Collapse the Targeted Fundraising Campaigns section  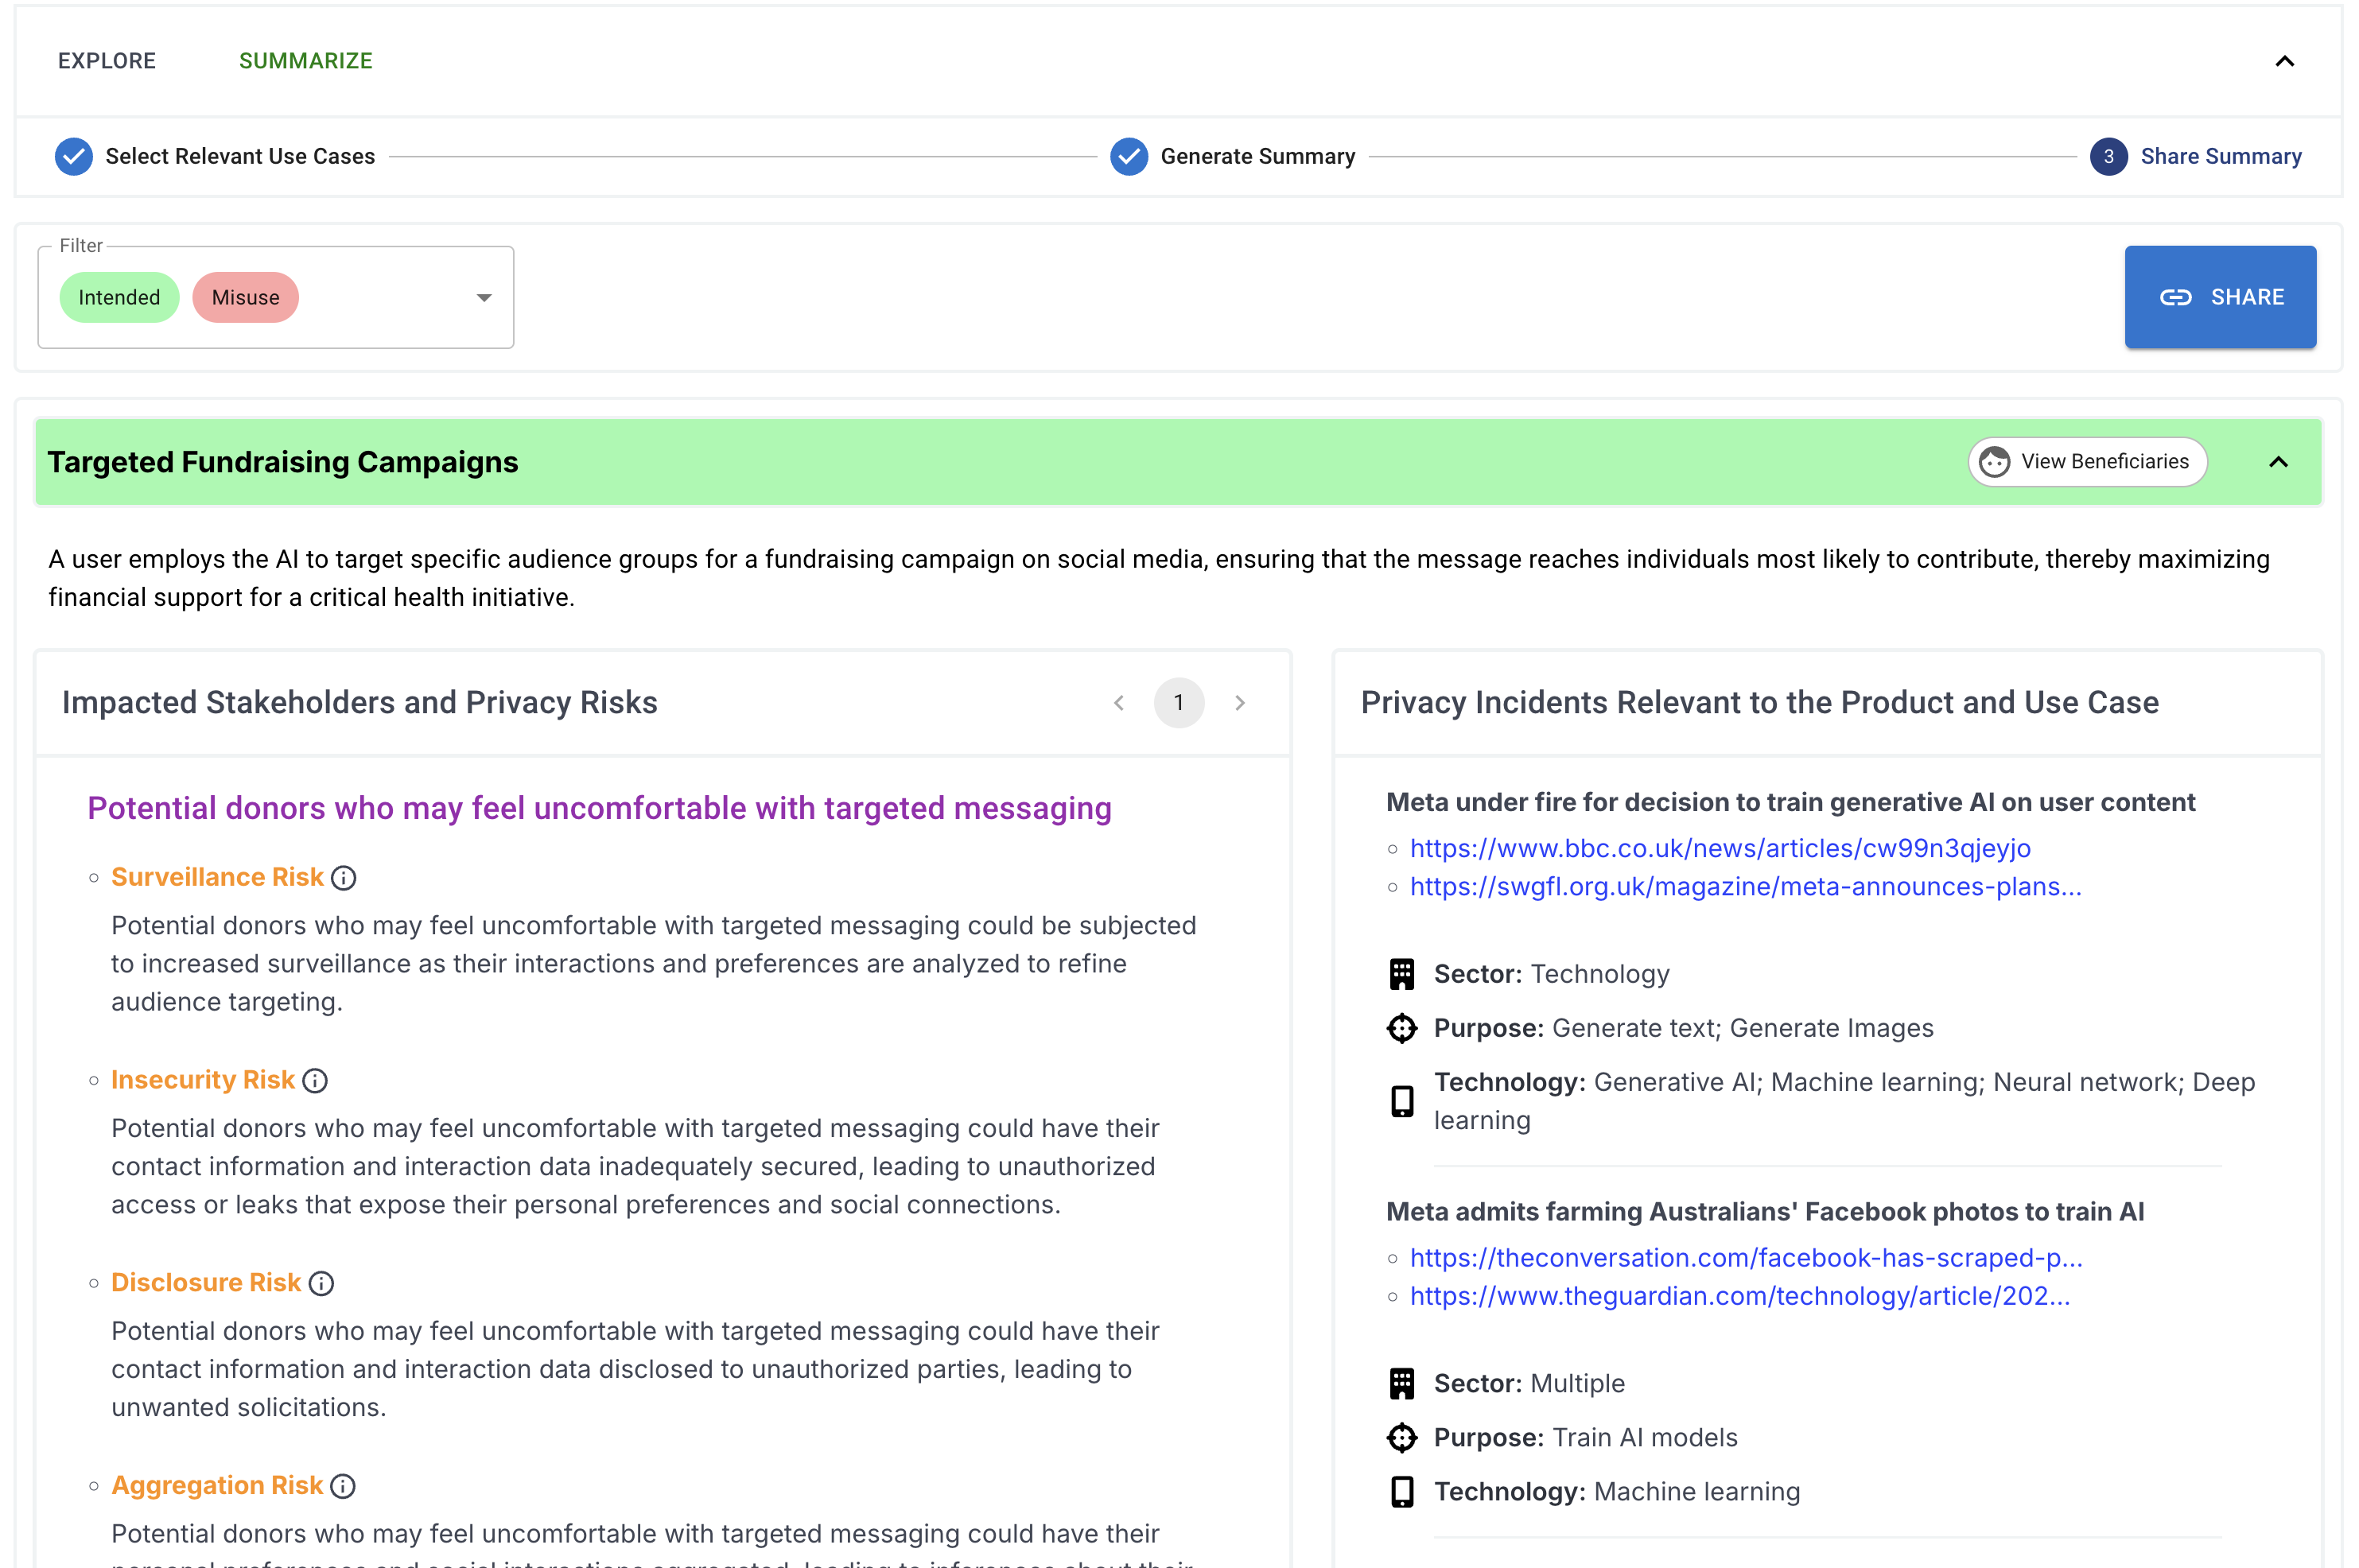pyautogui.click(x=2278, y=462)
